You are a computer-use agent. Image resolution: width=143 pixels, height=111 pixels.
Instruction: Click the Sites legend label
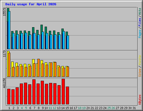[x=140, y=73]
